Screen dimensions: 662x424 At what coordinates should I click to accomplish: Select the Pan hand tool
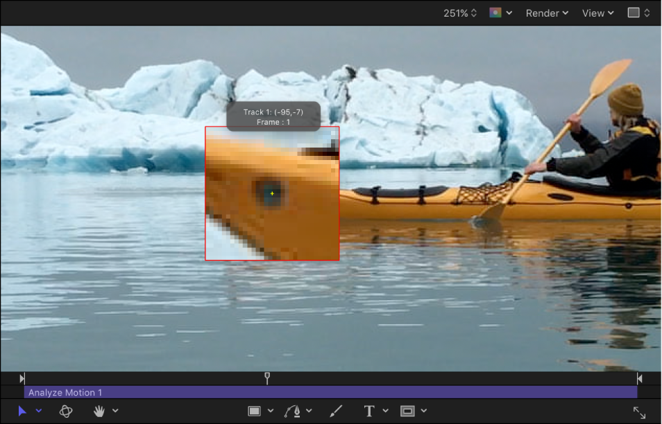pyautogui.click(x=97, y=410)
